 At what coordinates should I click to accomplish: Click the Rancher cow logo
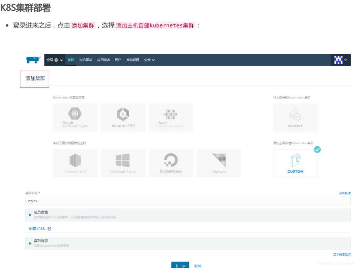33,60
